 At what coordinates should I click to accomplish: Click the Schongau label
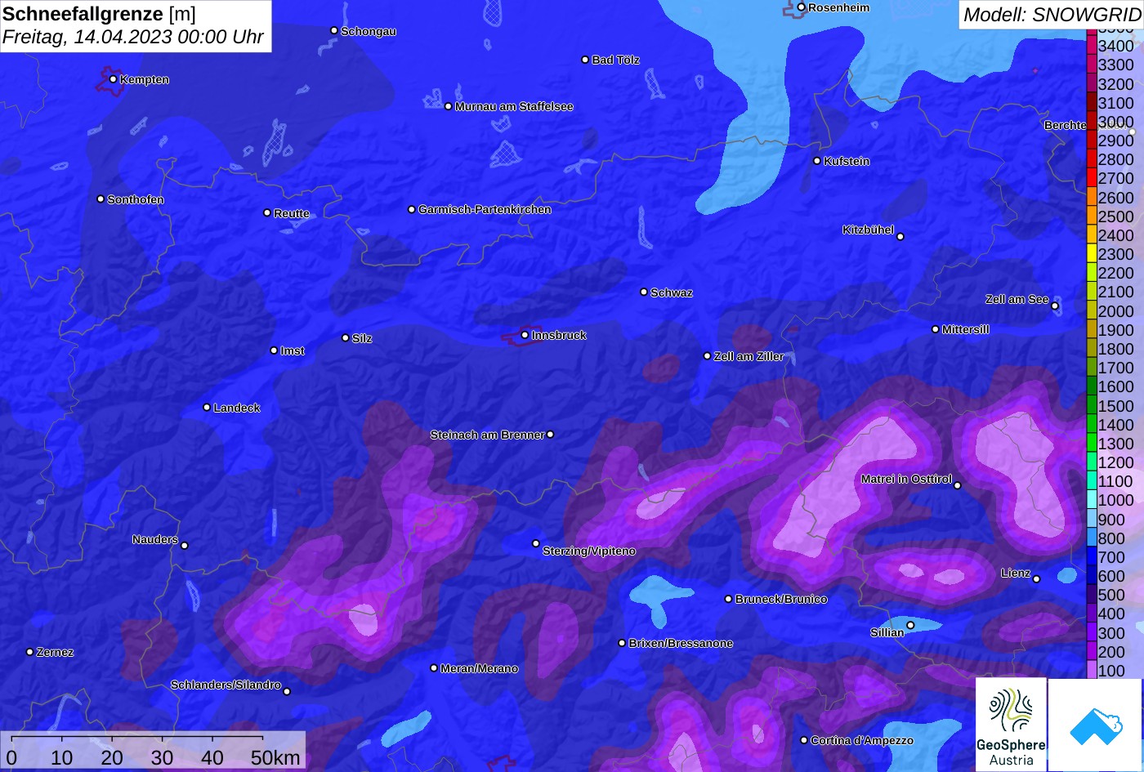(369, 31)
